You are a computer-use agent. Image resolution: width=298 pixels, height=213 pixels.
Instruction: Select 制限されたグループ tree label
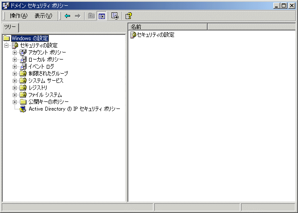point(48,73)
